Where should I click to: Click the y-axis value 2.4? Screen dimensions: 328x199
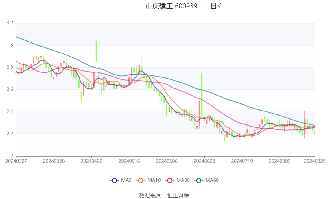tap(10, 111)
